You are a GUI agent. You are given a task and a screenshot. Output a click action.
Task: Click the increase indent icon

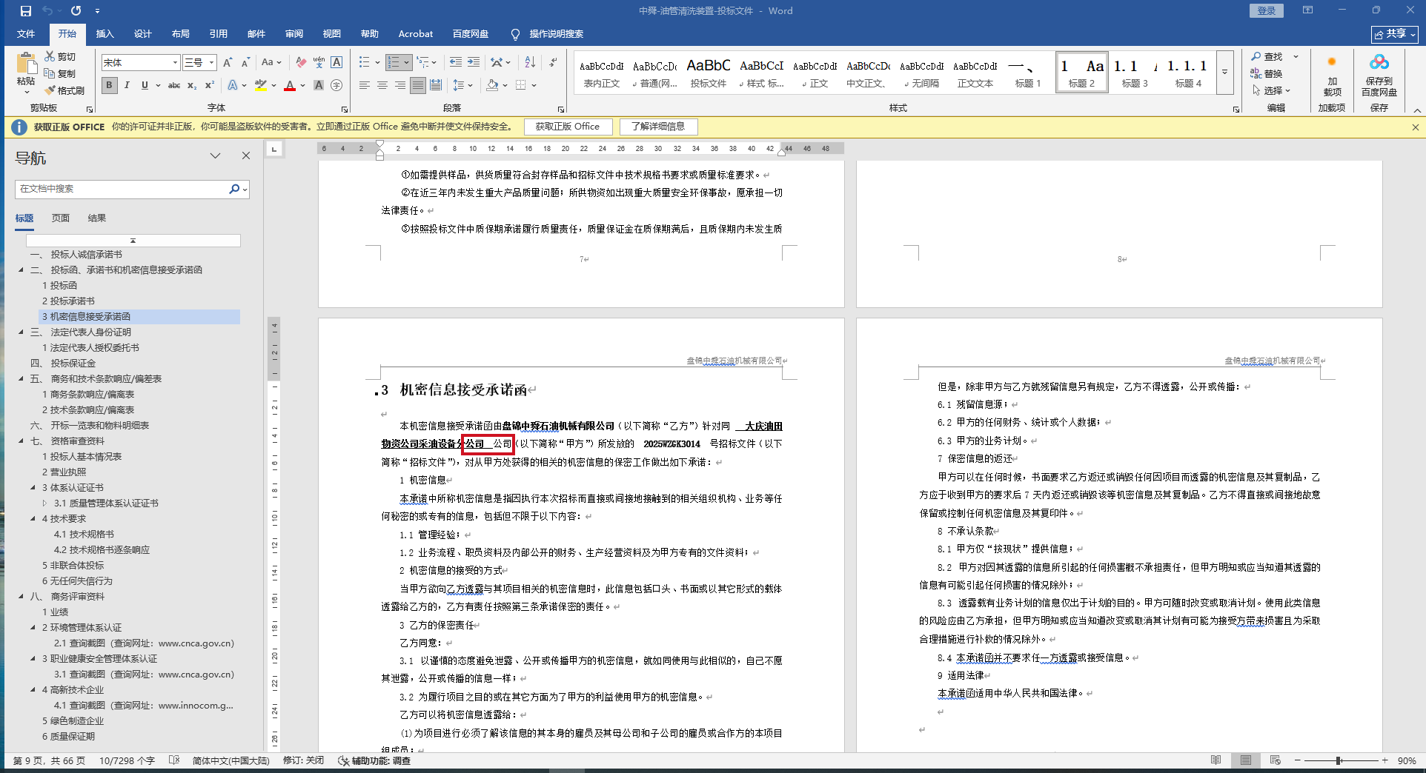click(x=474, y=63)
